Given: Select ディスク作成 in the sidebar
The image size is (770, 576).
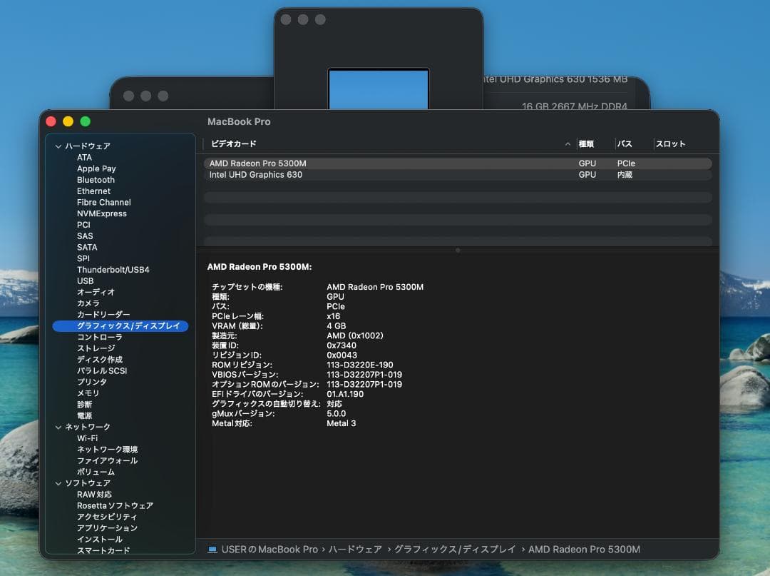Looking at the screenshot, I should click(x=100, y=360).
